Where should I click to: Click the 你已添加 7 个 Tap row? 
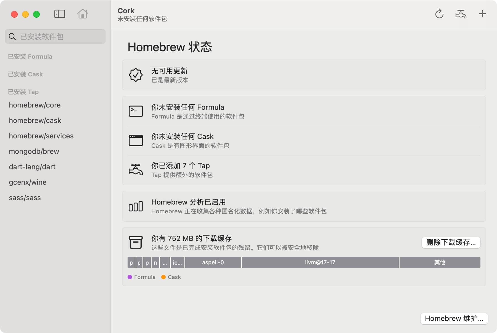(x=304, y=170)
